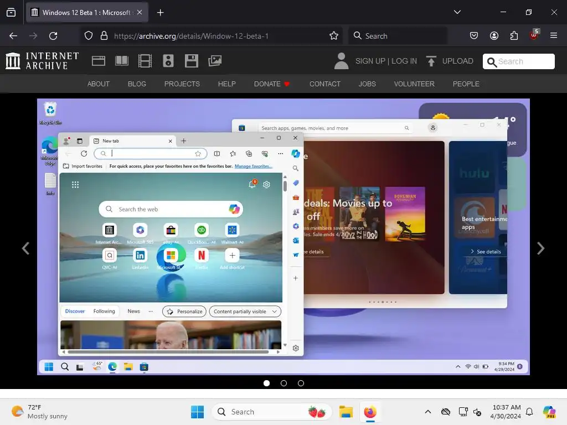Click the user avatar silhouette

point(341,61)
